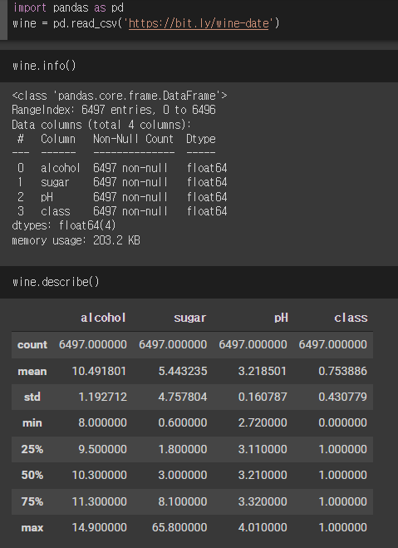Click the min sugar value 0.600000
Viewport: 398px width, 548px height.
tap(183, 423)
